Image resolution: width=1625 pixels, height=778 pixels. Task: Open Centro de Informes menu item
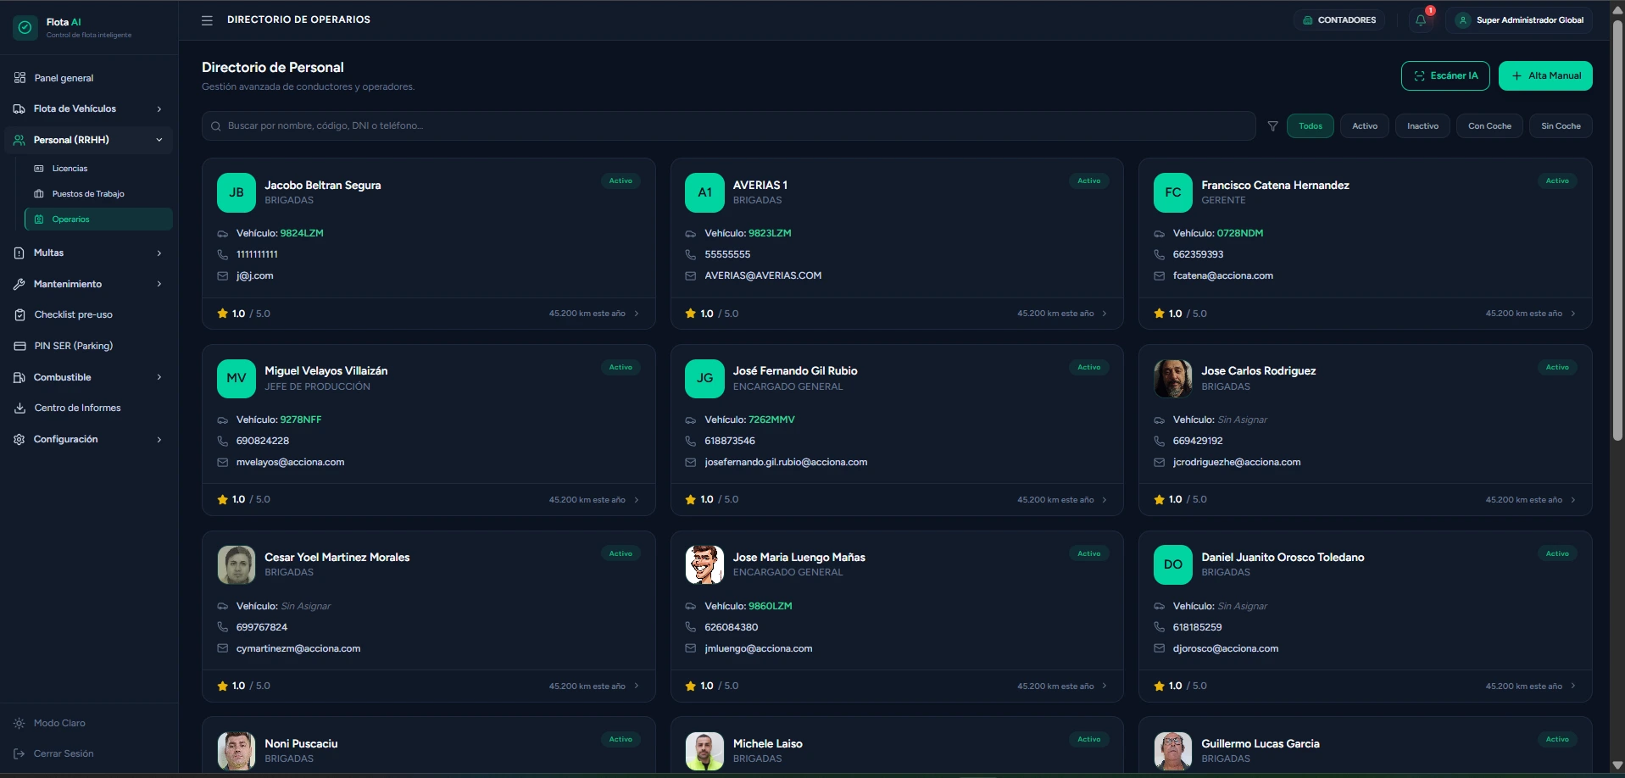tap(89, 408)
